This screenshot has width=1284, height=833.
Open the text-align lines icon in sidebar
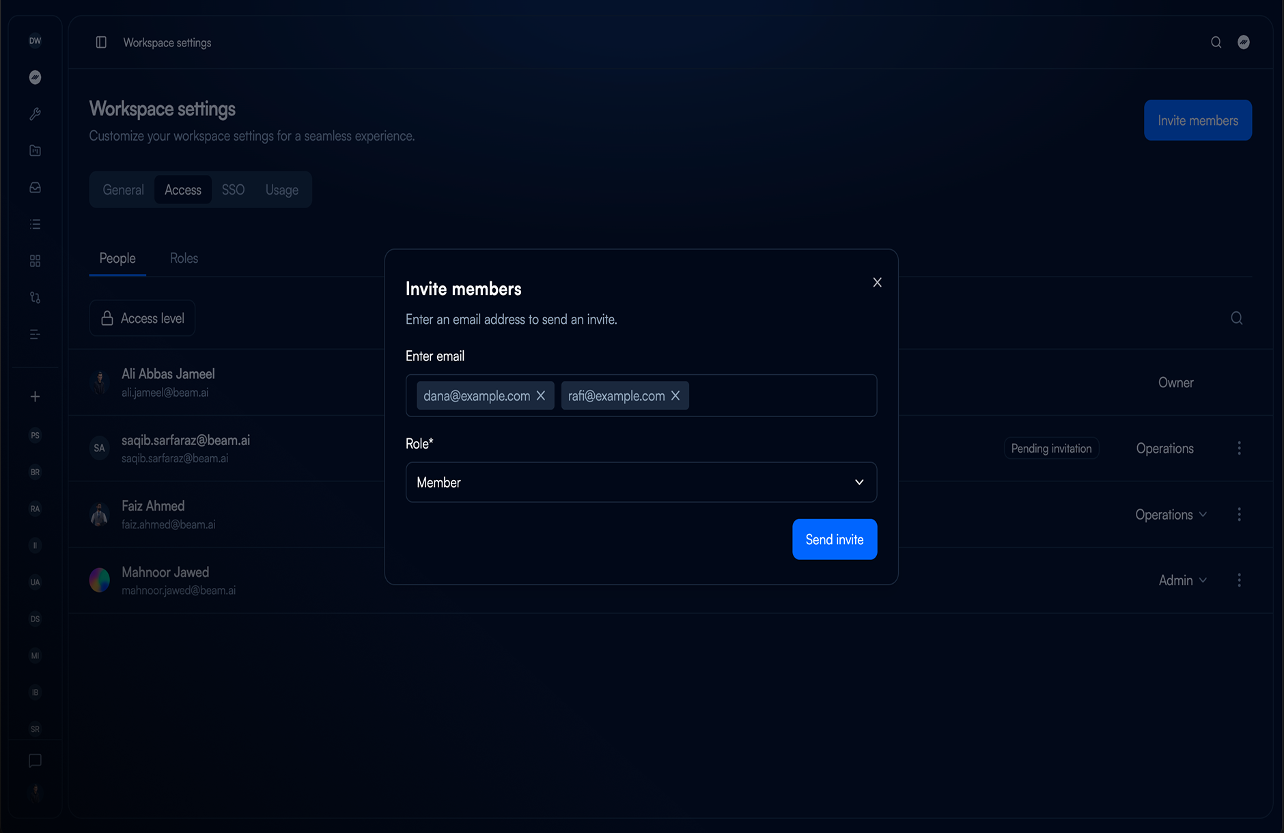[x=35, y=335]
